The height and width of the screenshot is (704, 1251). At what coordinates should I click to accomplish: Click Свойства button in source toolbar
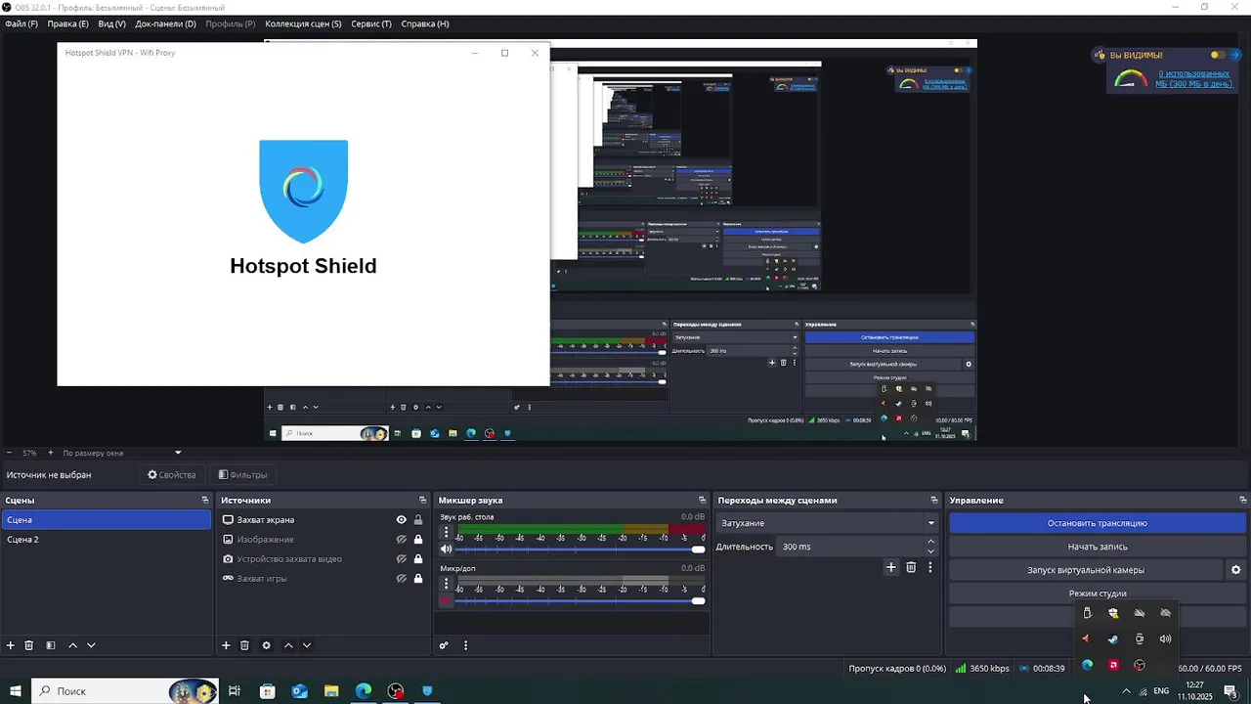(172, 475)
